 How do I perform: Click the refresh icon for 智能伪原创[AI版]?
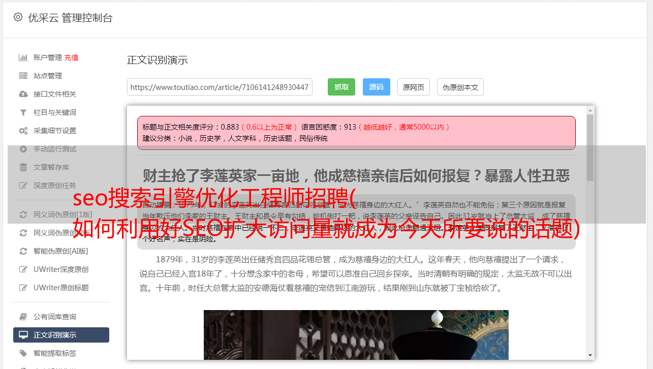(23, 251)
